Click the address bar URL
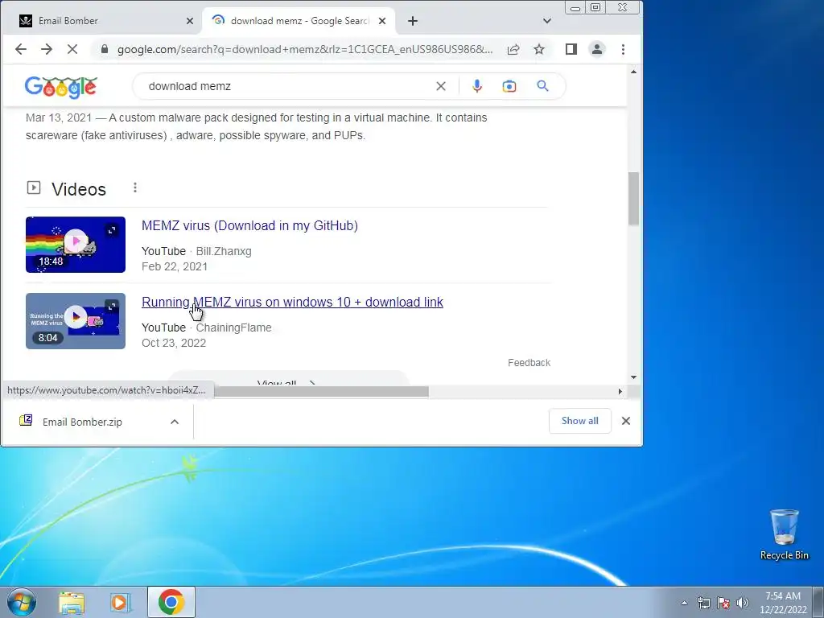The width and height of the screenshot is (824, 618). coord(305,49)
